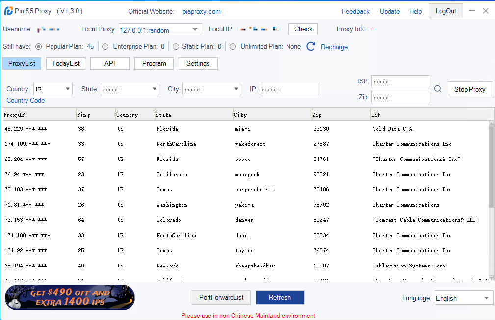Sort by the City column header

click(272, 115)
